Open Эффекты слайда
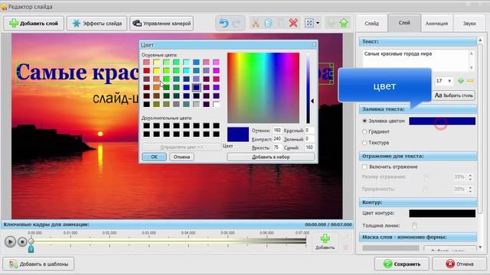 [x=97, y=24]
